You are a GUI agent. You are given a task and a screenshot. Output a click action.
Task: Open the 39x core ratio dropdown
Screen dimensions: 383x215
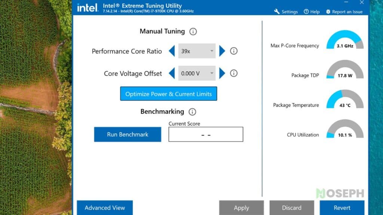(x=197, y=51)
